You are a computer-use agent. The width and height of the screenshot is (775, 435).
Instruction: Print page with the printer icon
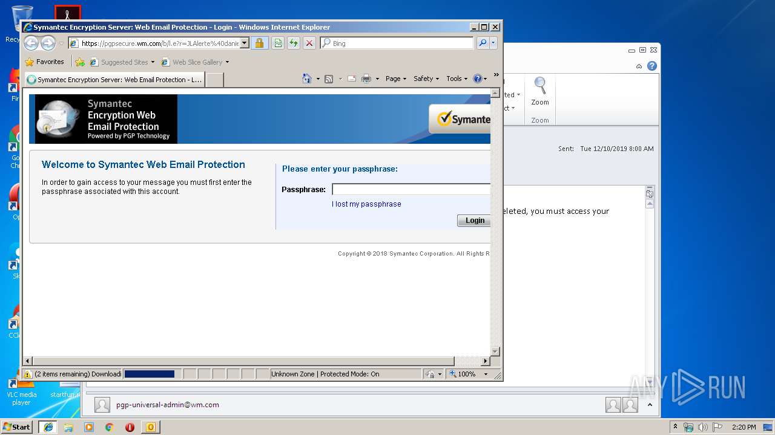coord(366,79)
